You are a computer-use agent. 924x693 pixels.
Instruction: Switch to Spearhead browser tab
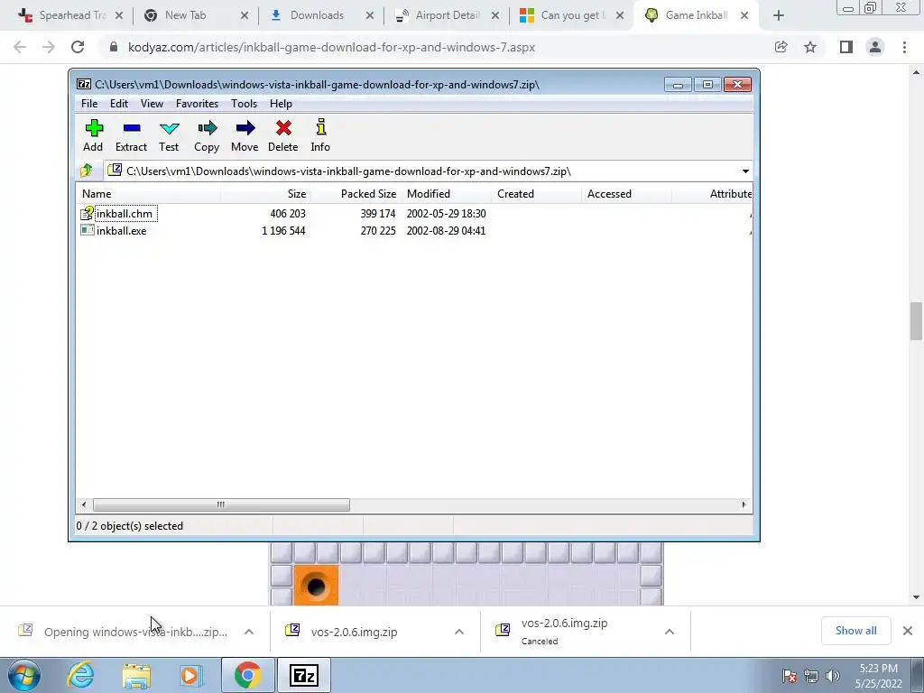coord(70,15)
